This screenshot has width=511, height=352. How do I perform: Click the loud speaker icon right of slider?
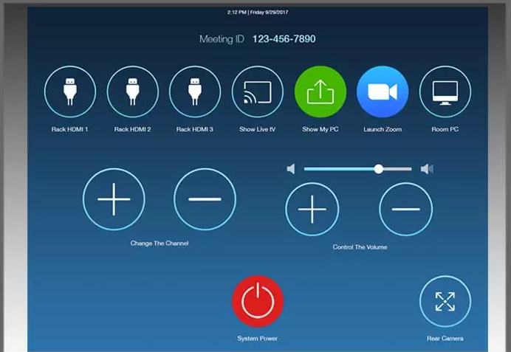[427, 169]
